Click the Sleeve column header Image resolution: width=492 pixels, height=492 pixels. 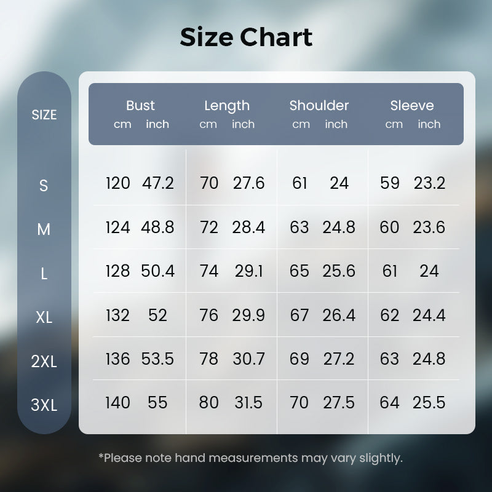tap(412, 106)
